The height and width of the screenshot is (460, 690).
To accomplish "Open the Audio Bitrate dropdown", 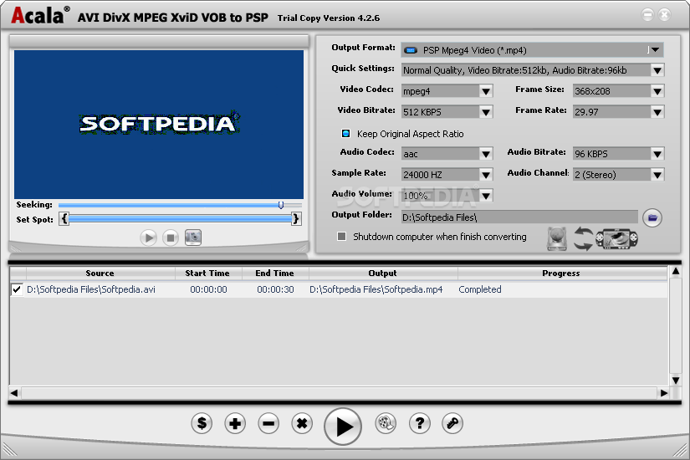I will click(657, 154).
